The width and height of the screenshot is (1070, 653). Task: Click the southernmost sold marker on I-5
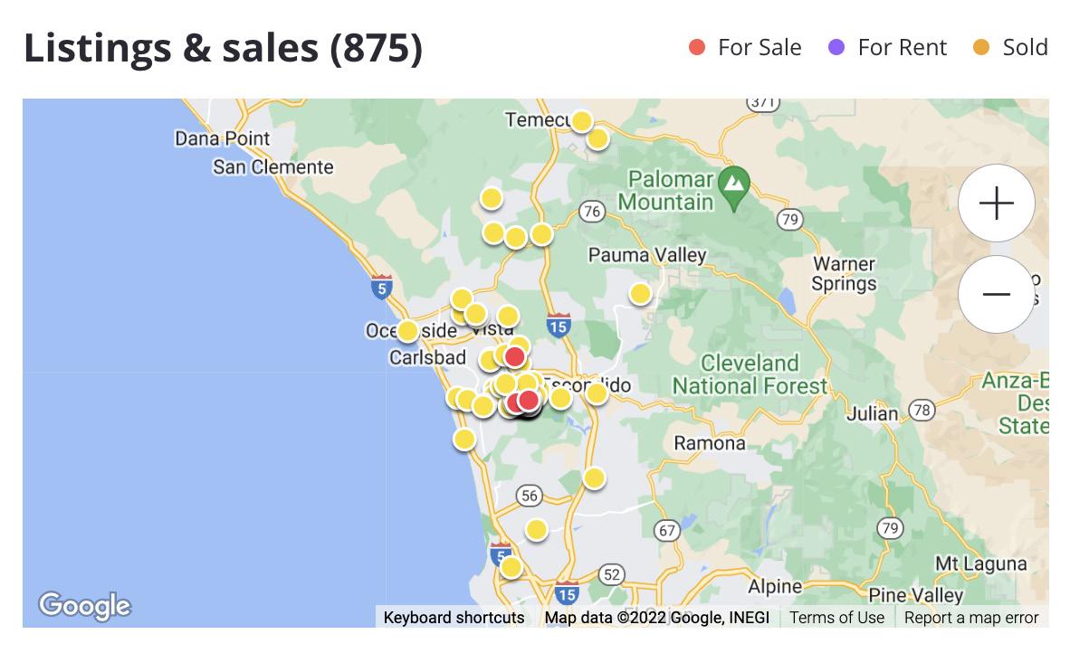[511, 567]
